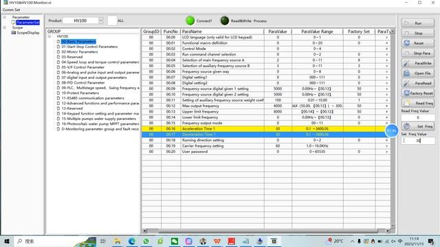This screenshot has width=440, height=247.
Task: Click the Stop Para button
Action: [417, 54]
